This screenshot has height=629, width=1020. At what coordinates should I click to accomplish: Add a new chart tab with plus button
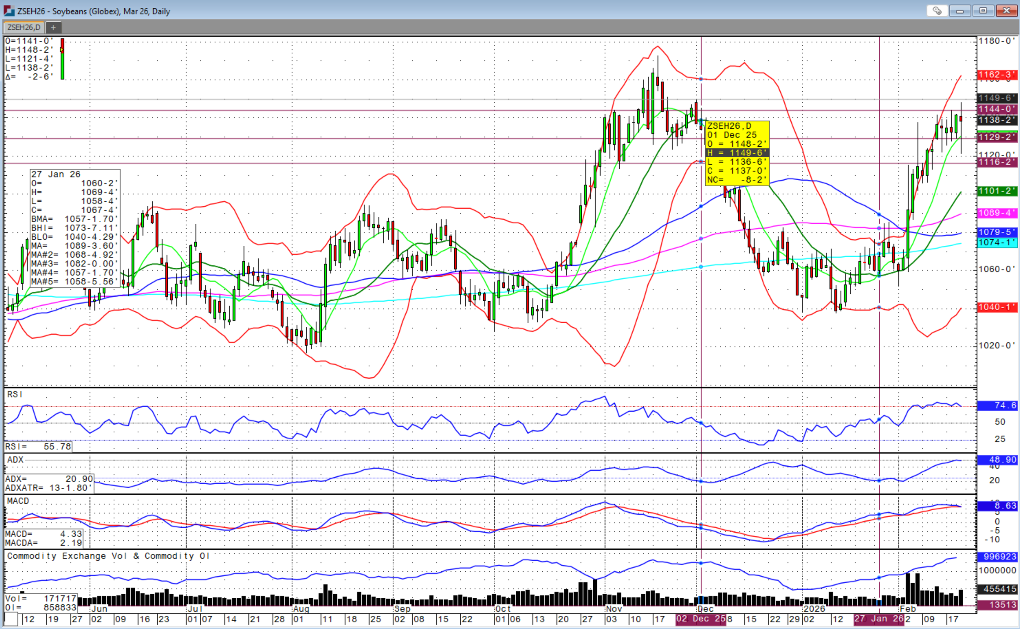pyautogui.click(x=54, y=28)
